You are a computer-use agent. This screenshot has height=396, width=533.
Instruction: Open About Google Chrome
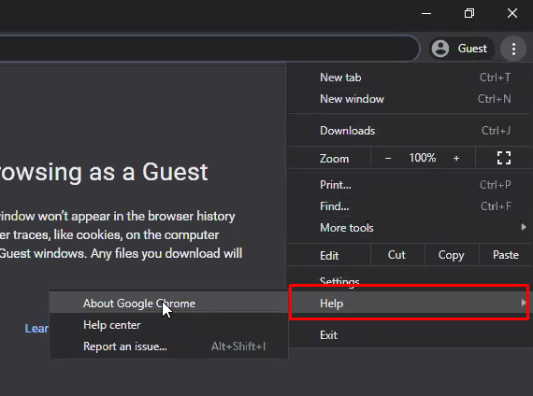pyautogui.click(x=168, y=303)
